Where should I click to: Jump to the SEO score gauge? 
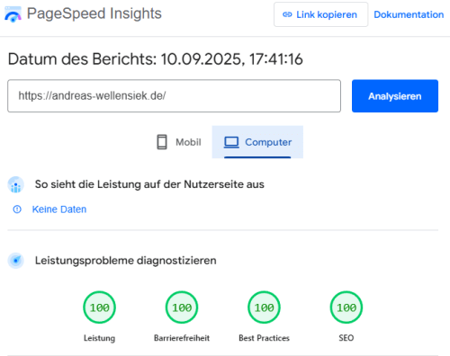[346, 307]
